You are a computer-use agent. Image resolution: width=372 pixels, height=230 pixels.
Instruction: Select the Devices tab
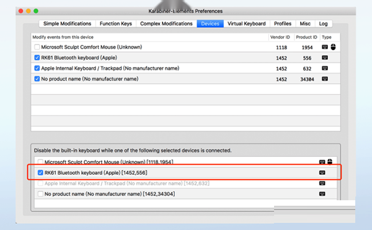[x=210, y=24]
